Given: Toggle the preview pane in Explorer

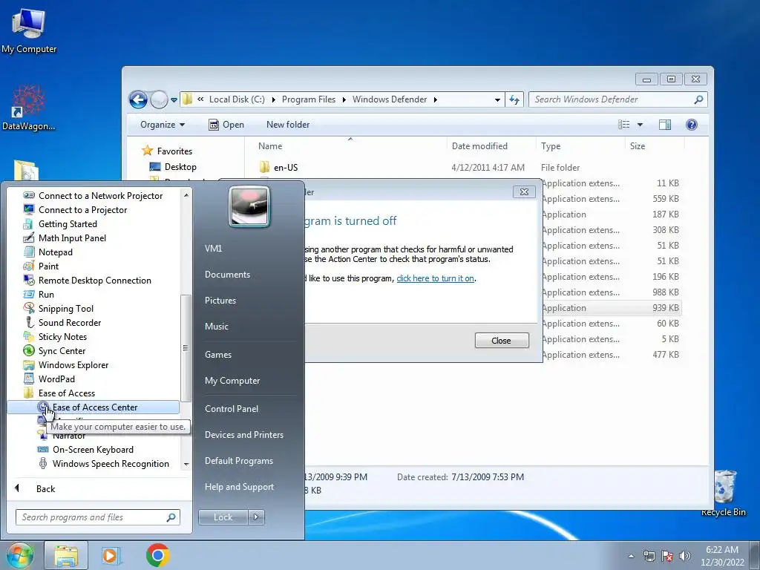Looking at the screenshot, I should pos(665,125).
